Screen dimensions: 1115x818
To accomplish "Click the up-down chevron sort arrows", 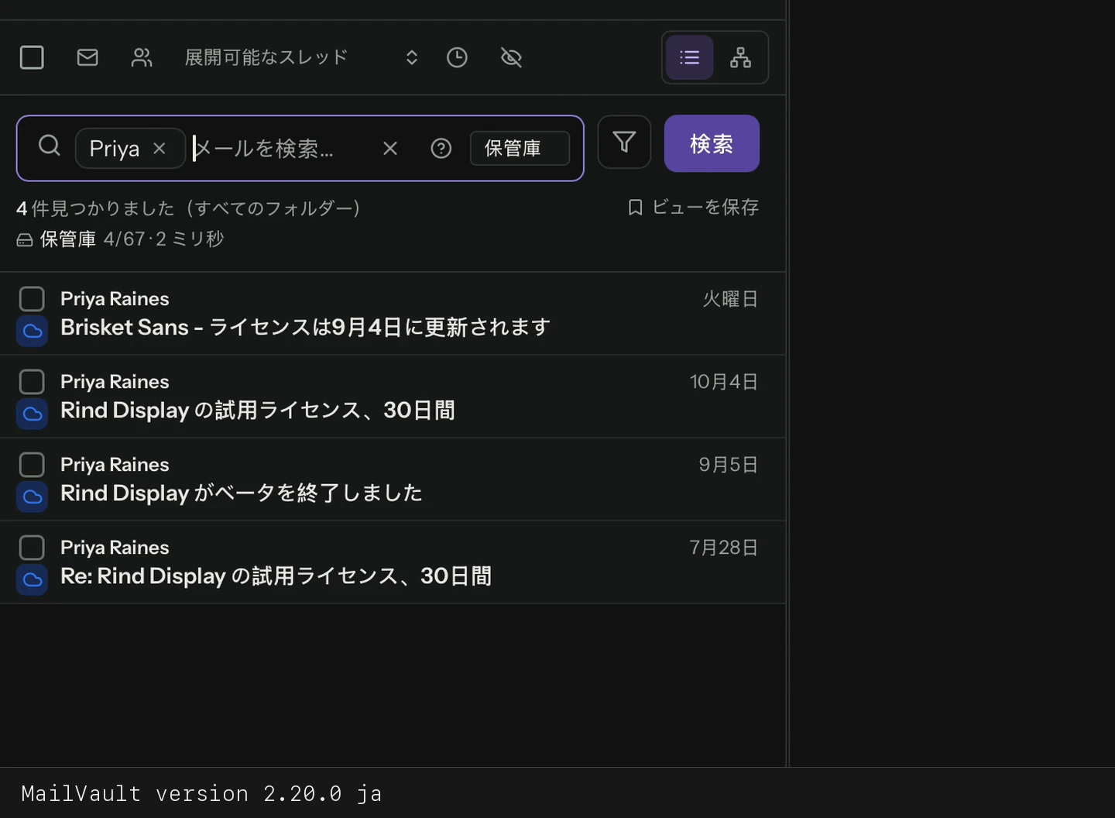I will coord(412,57).
